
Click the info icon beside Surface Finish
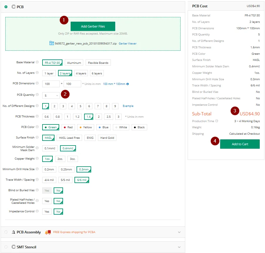tap(37, 138)
